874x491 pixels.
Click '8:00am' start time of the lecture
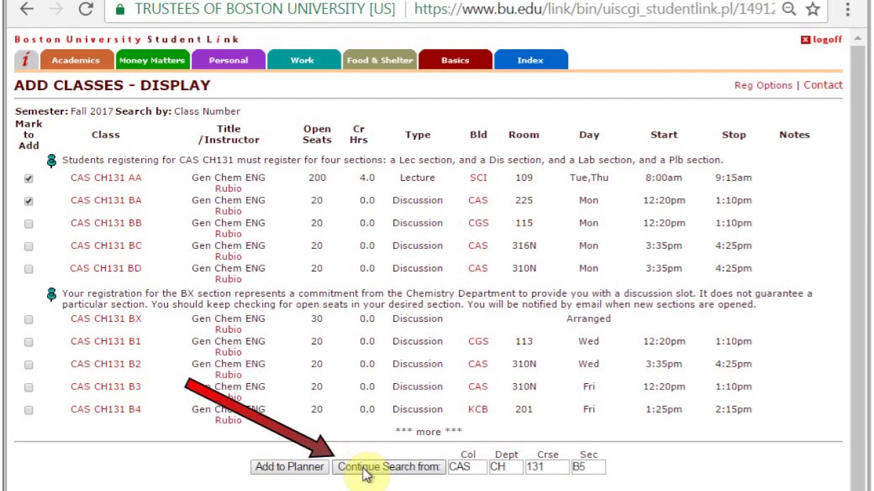(664, 177)
